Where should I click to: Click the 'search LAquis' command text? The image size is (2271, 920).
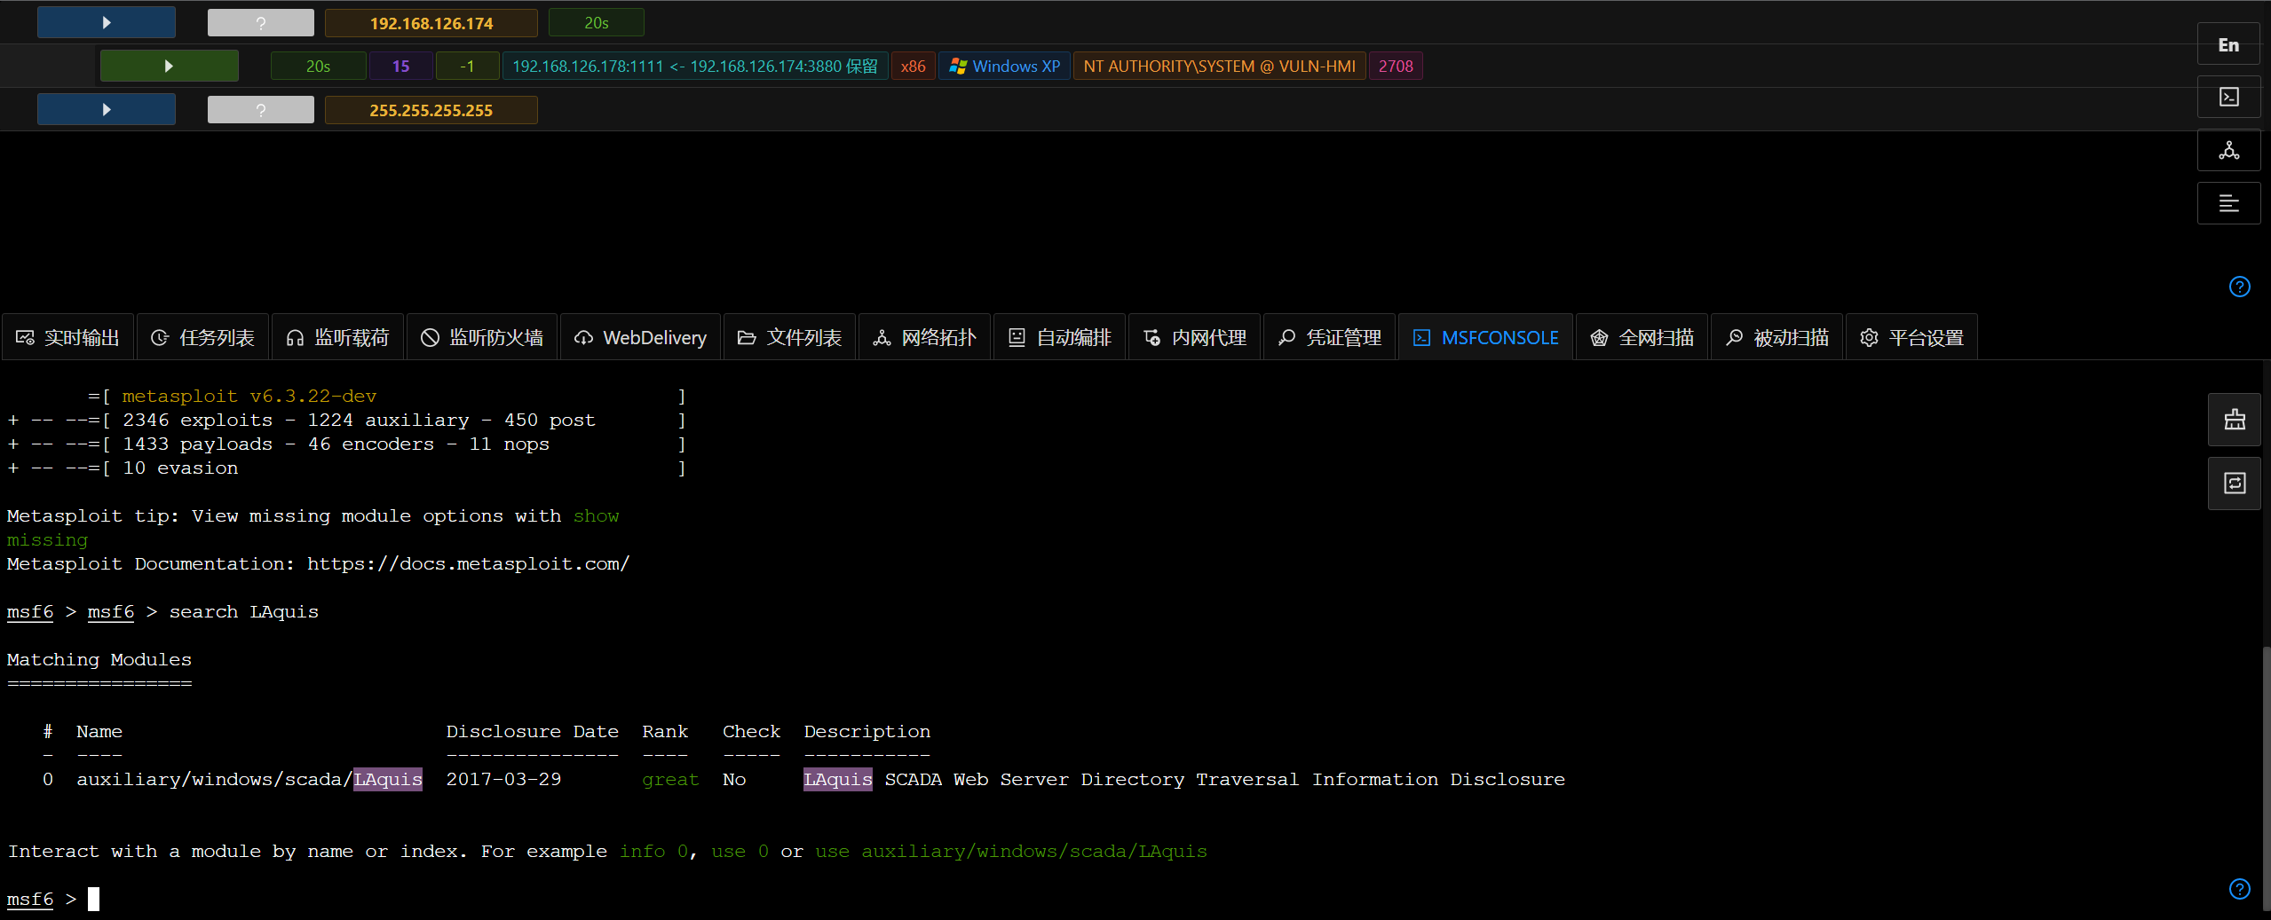pyautogui.click(x=244, y=612)
